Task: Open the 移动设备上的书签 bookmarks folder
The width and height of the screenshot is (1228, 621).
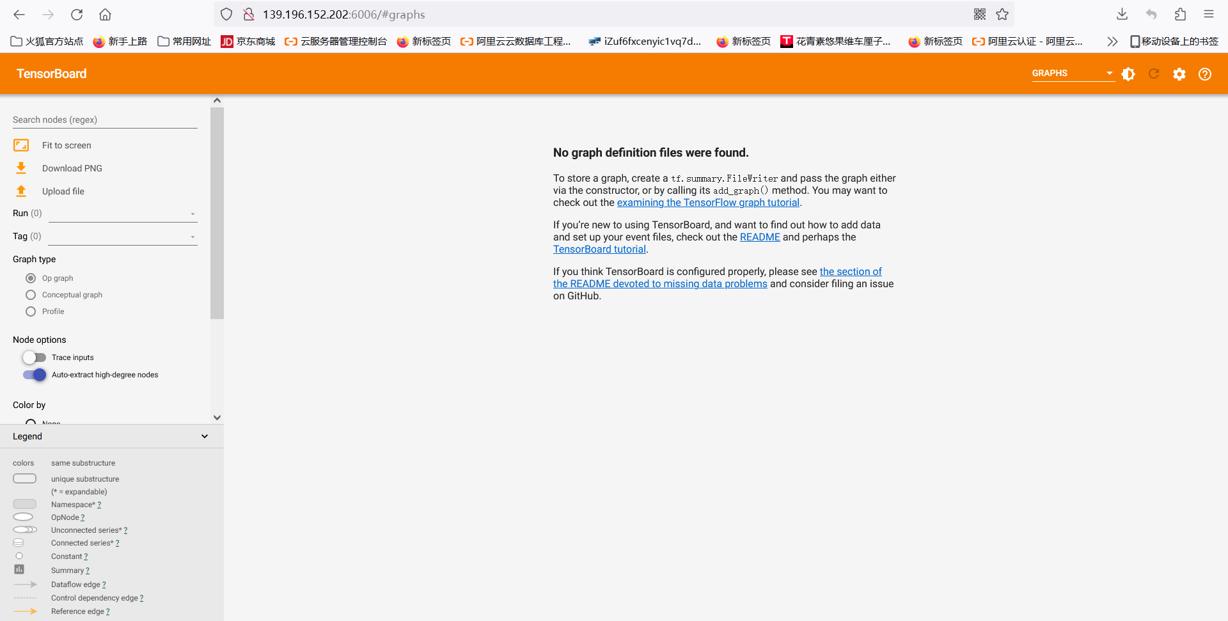Action: (x=1174, y=42)
